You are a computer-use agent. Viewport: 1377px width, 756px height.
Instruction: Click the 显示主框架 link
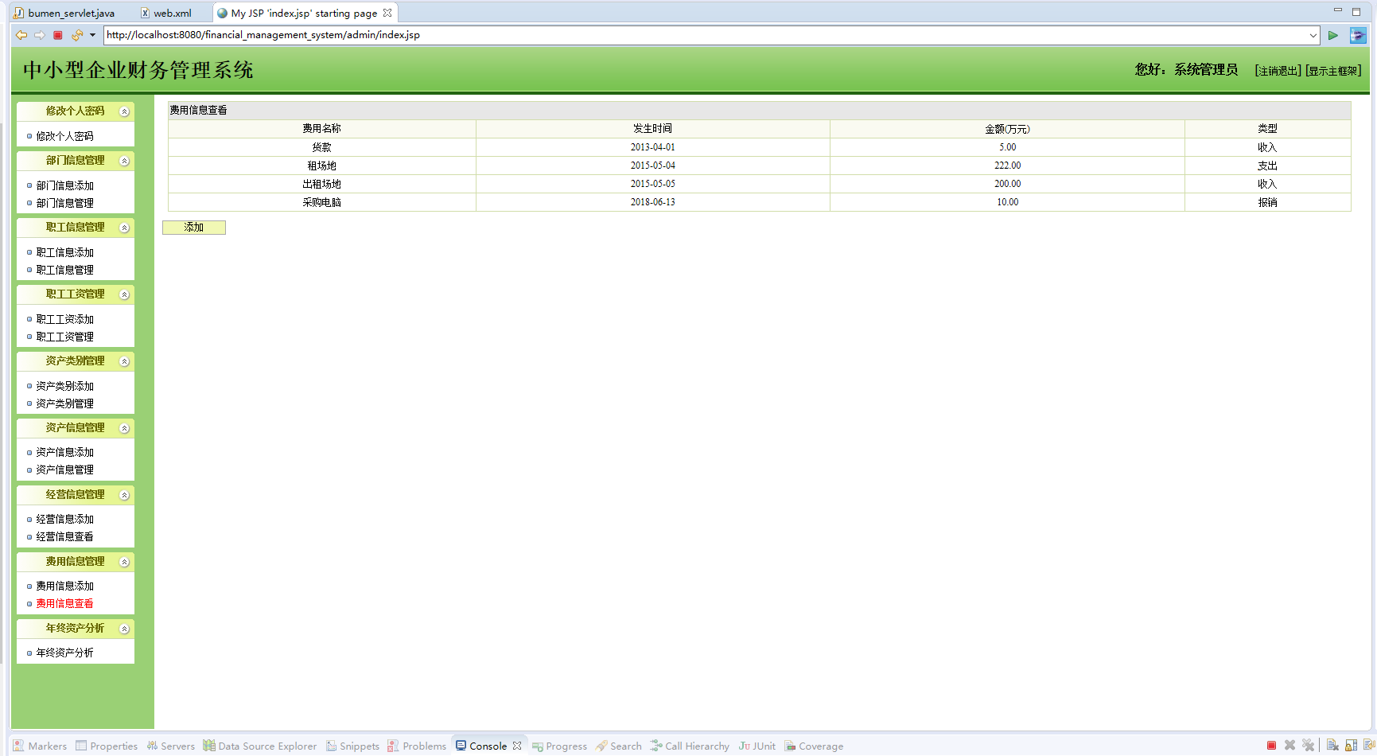pyautogui.click(x=1333, y=71)
